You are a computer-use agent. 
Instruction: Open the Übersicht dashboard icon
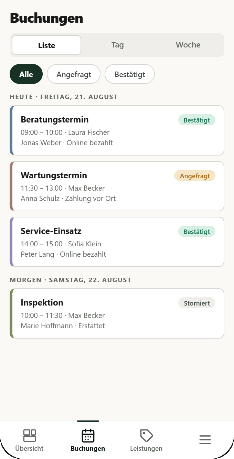pyautogui.click(x=30, y=436)
